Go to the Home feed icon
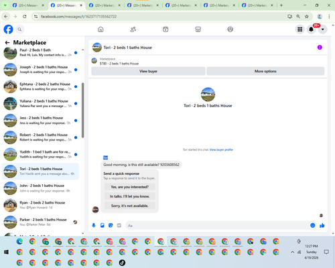 (x=100, y=29)
